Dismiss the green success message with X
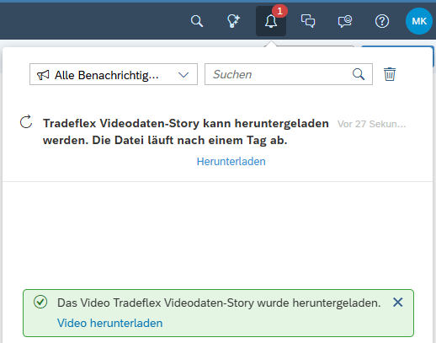 click(397, 303)
